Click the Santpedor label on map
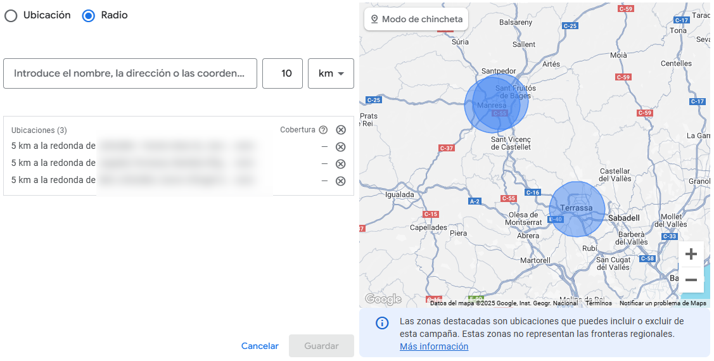The width and height of the screenshot is (714, 361). coord(499,71)
